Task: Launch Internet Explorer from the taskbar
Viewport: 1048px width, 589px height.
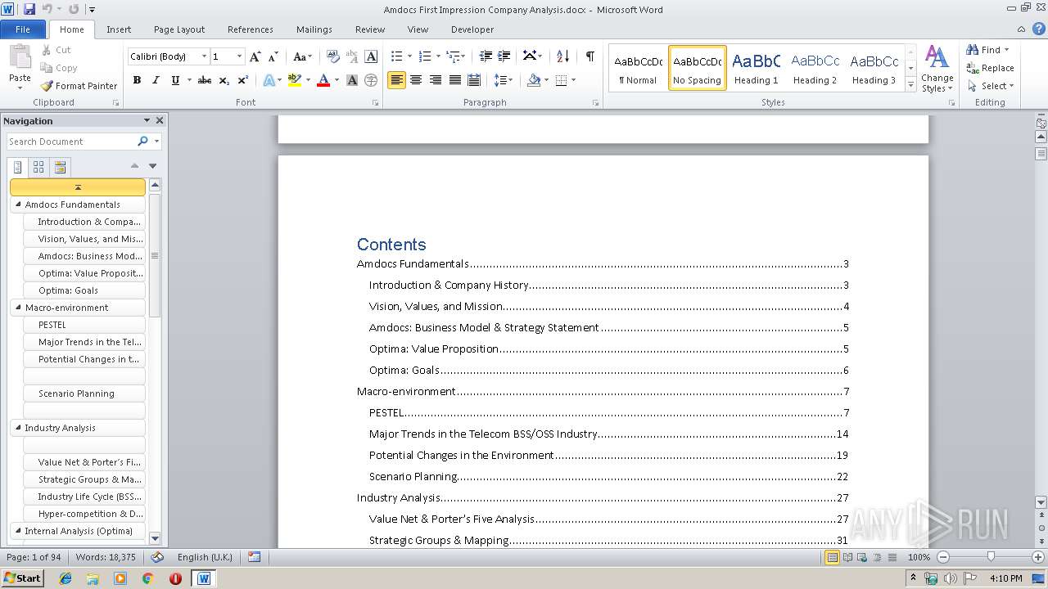Action: [x=65, y=578]
